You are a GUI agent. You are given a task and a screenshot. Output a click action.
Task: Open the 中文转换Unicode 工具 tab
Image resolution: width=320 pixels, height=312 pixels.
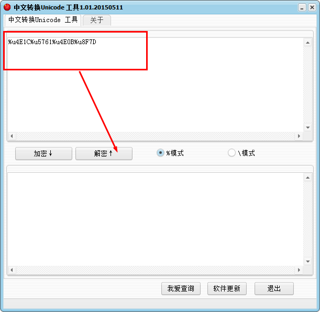click(x=43, y=20)
